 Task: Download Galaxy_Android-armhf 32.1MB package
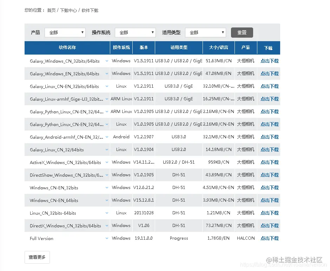[270, 137]
